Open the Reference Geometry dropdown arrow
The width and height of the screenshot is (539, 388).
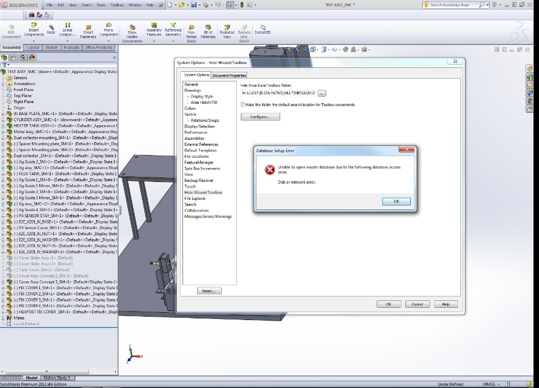tap(173, 41)
